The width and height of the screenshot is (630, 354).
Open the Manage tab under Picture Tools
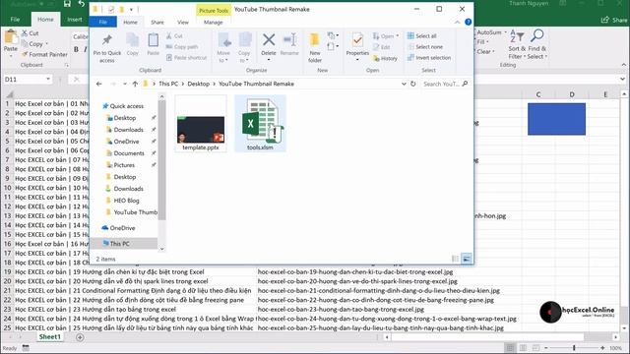click(x=213, y=22)
